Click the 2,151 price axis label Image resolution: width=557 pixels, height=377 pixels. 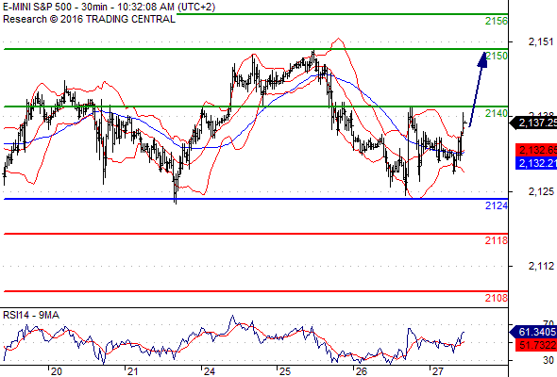[x=541, y=41]
